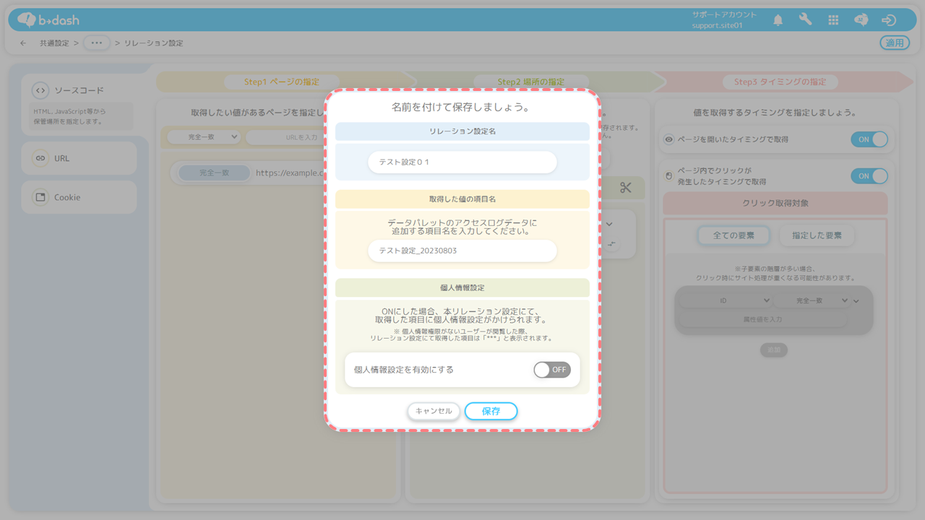Image resolution: width=925 pixels, height=520 pixels.
Task: Click the scissors icon in Step2 panel
Action: tap(626, 188)
